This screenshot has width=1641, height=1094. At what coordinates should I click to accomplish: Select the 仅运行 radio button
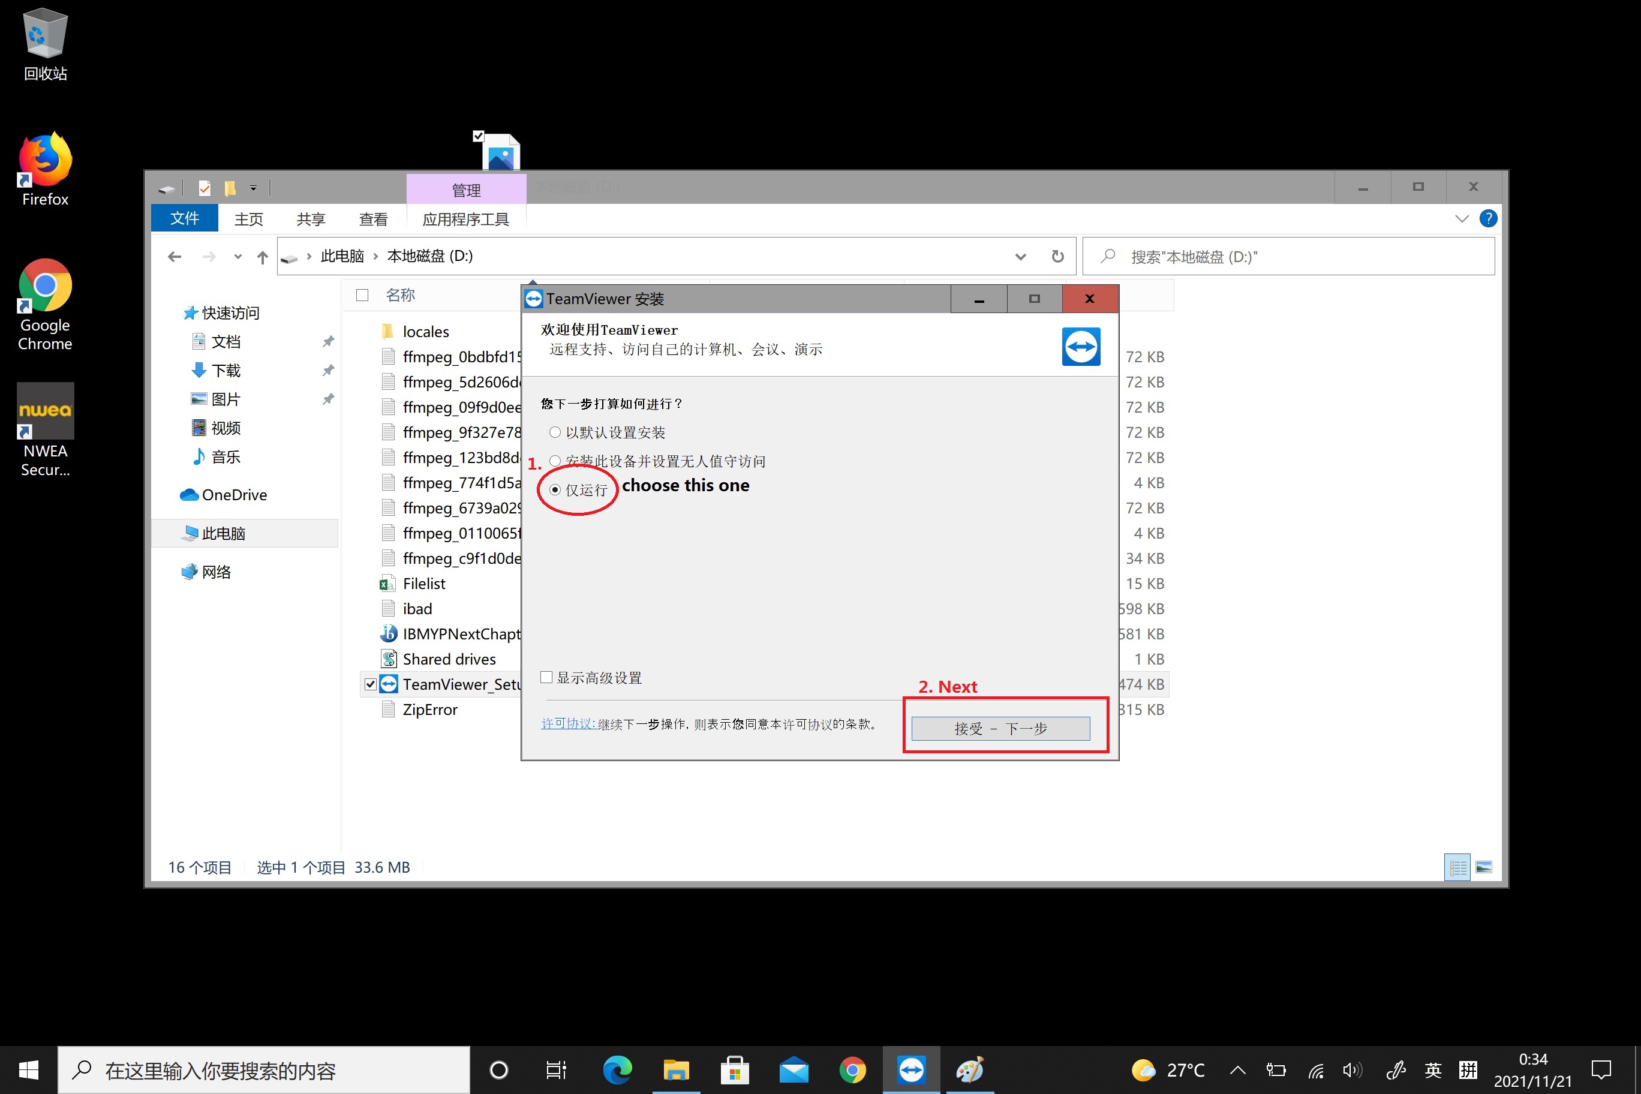555,490
